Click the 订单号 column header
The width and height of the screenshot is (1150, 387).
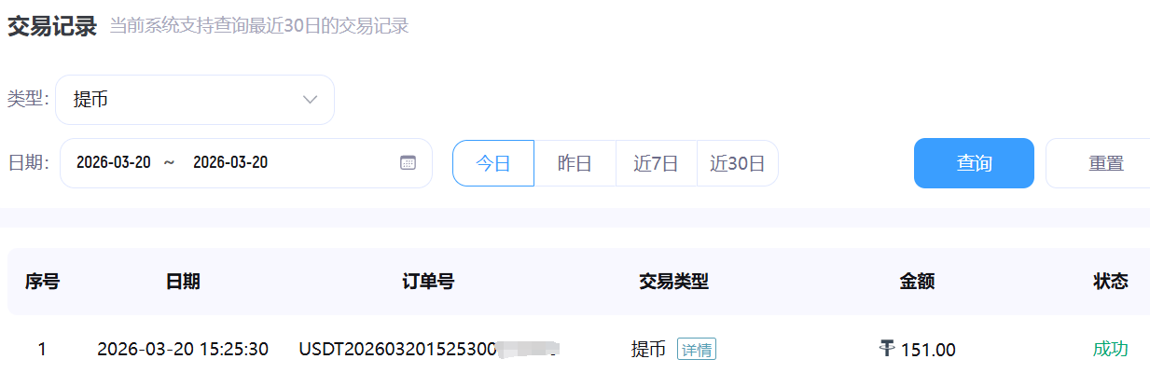pos(428,281)
